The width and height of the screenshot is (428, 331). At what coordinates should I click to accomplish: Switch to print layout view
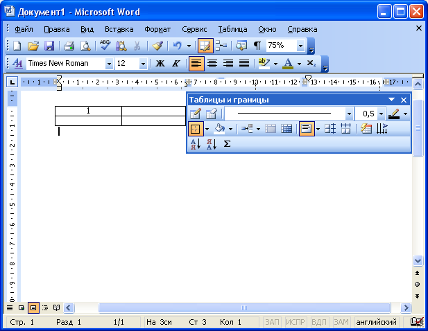tap(33, 308)
